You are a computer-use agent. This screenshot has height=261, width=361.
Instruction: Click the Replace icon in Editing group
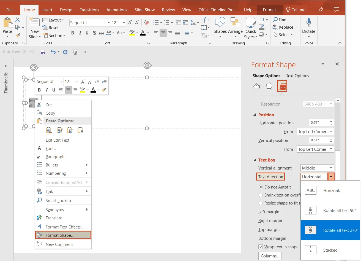coord(275,27)
